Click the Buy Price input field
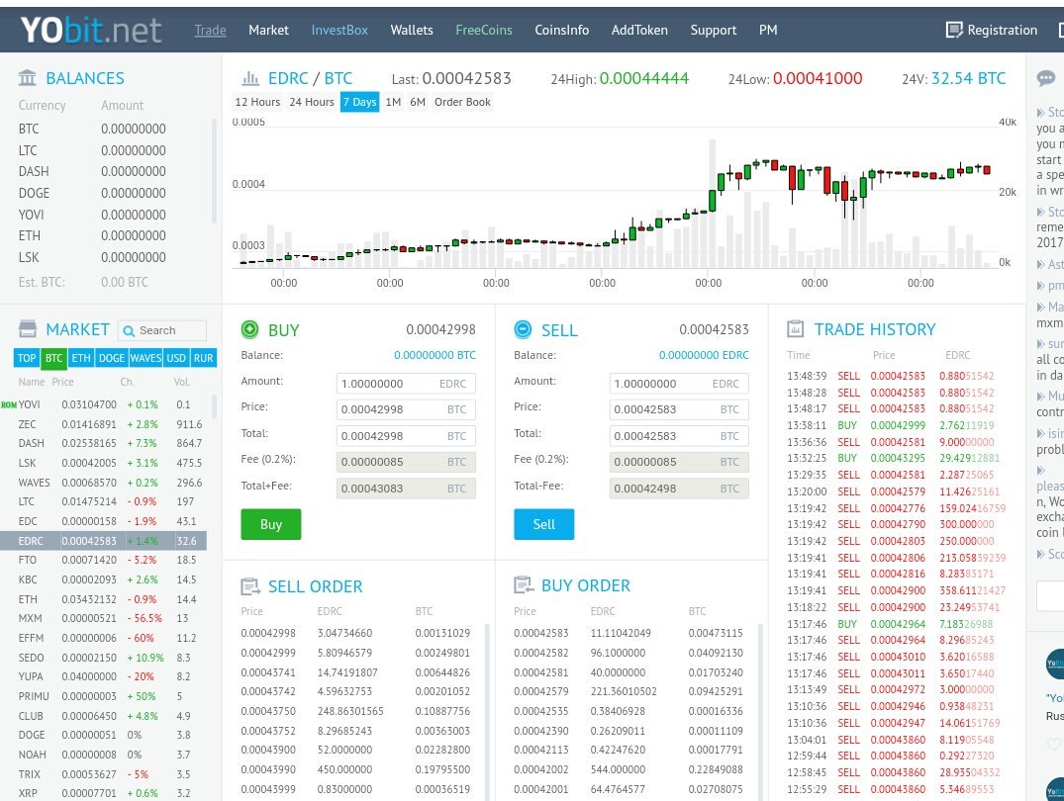Viewport: 1064px width, 801px height. 406,409
